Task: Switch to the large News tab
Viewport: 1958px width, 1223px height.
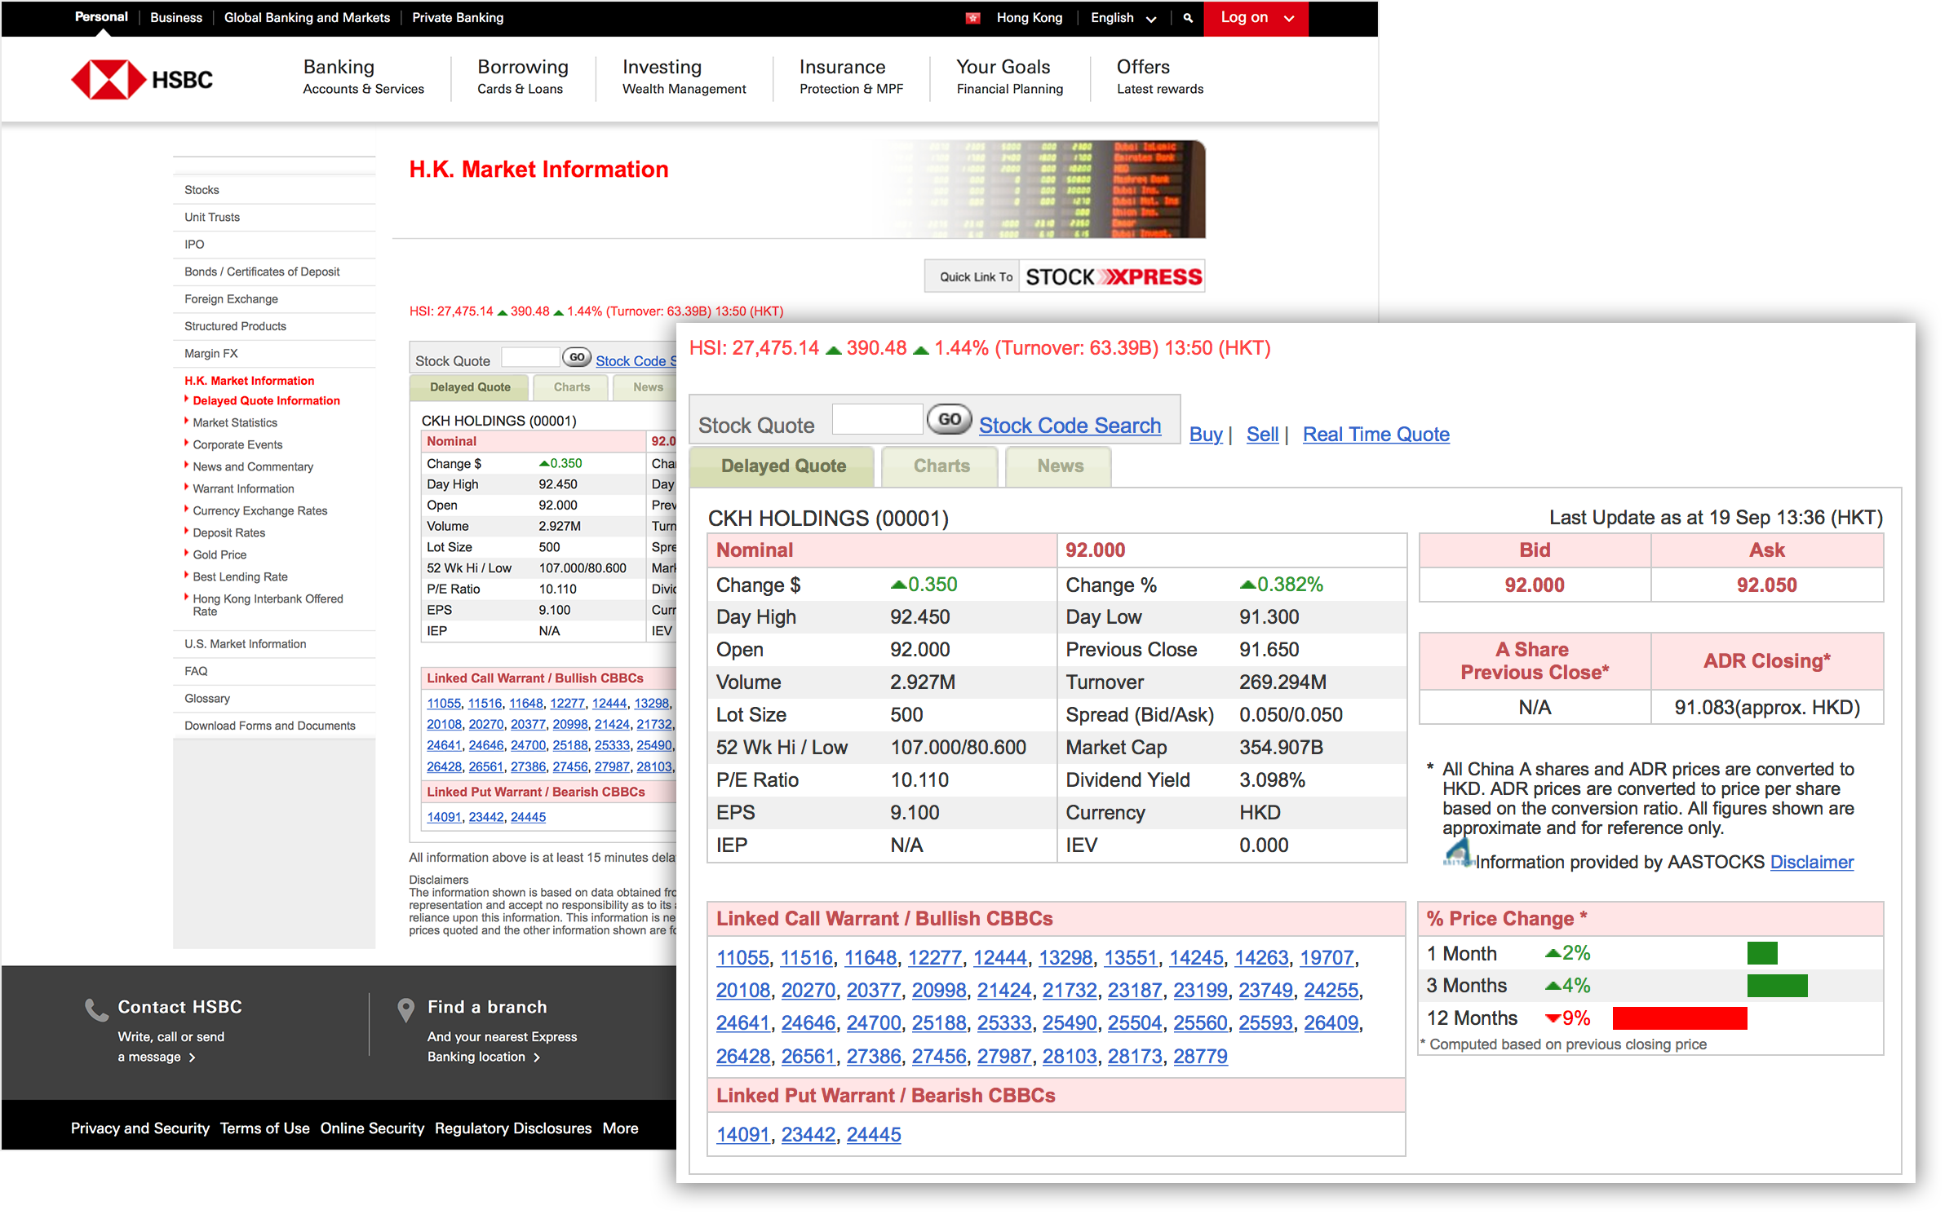Action: (x=1060, y=466)
